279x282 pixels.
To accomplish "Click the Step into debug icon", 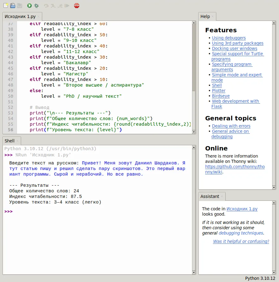I will 53,6.
